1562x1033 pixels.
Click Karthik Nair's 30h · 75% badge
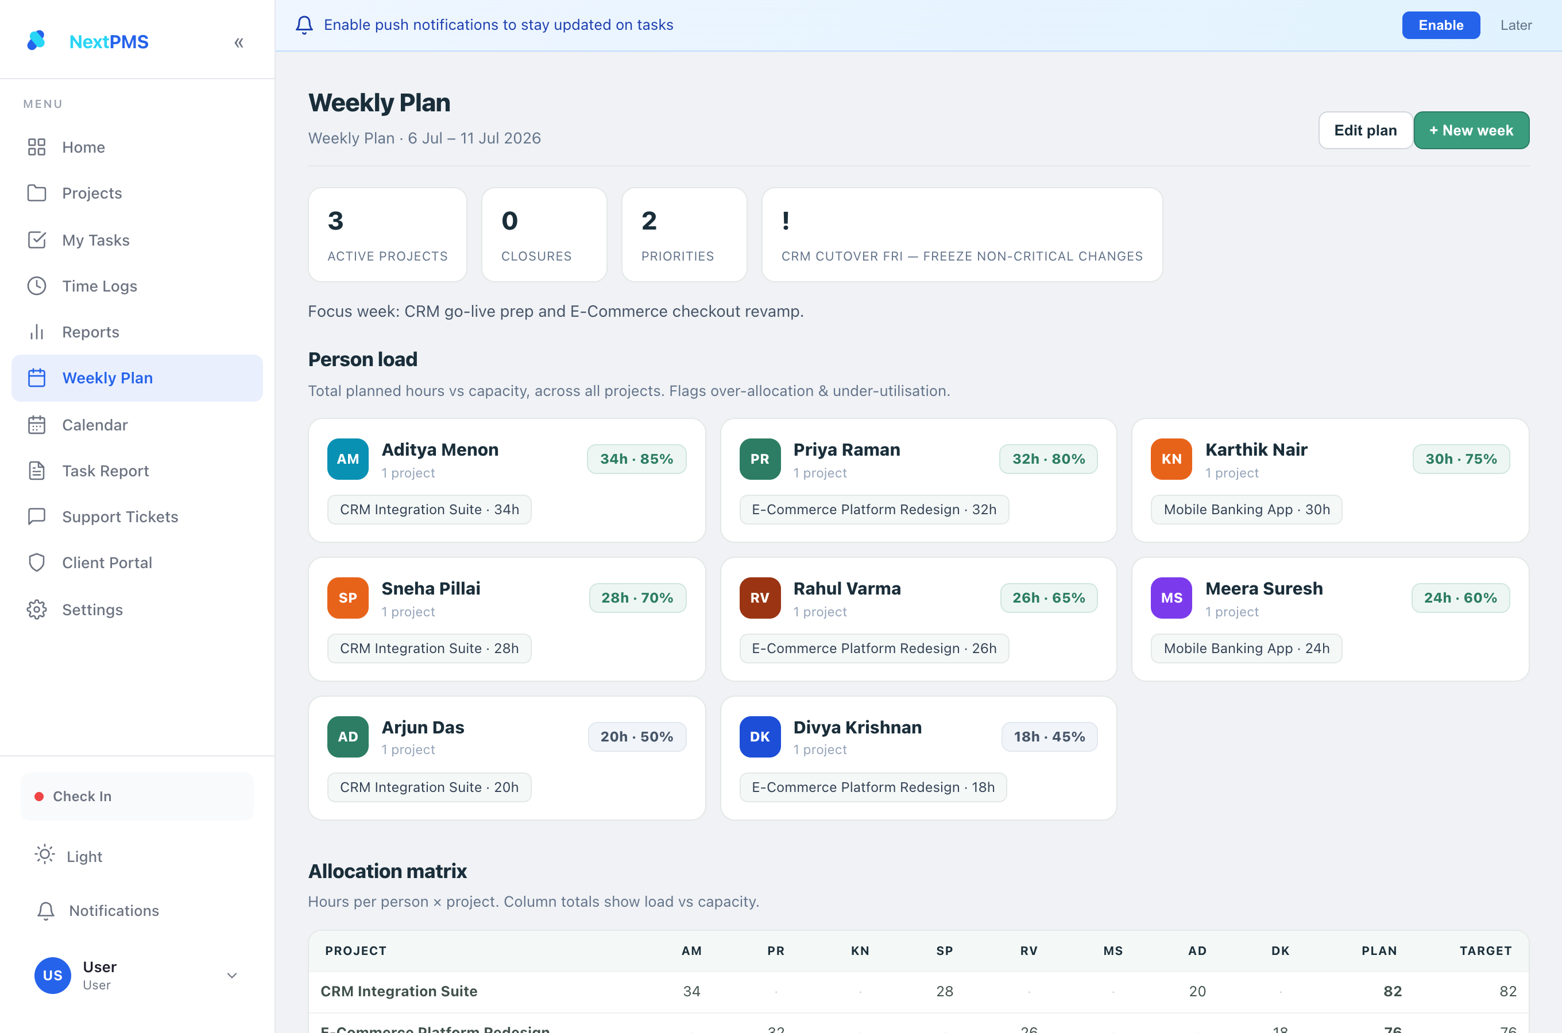(1461, 459)
